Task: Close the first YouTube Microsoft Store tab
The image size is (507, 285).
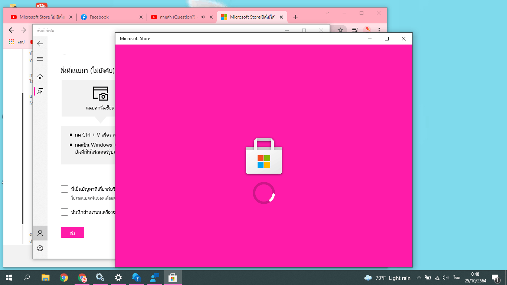Action: pos(71,17)
